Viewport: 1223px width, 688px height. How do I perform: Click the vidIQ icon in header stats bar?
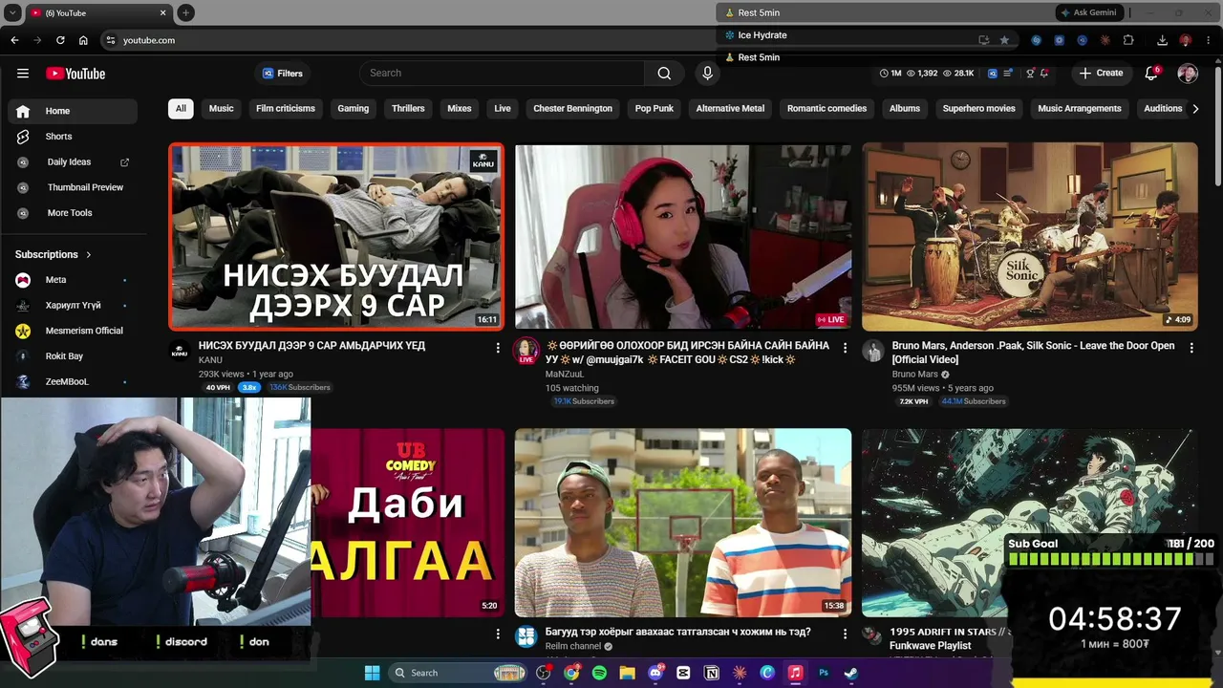(x=993, y=74)
